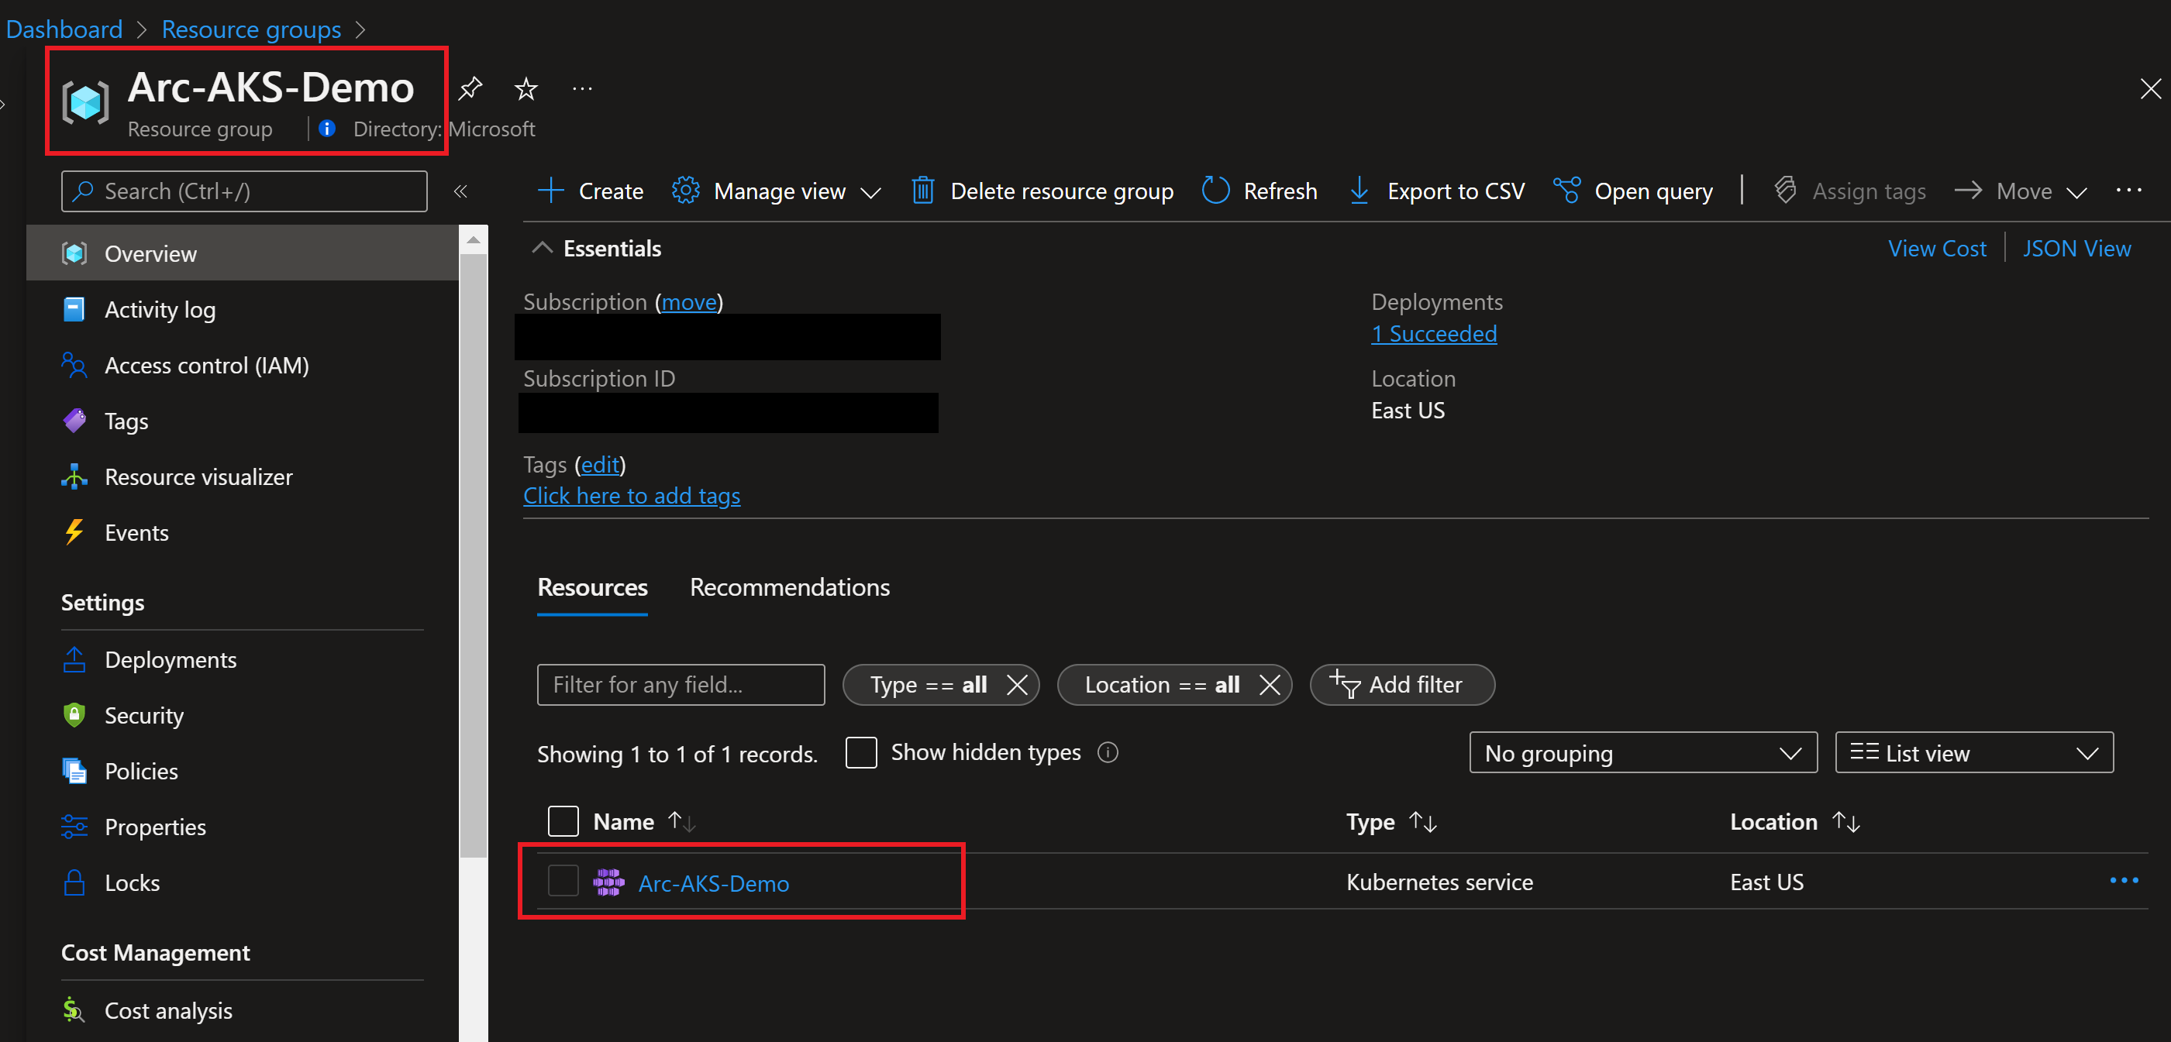
Task: Open the List view dropdown
Action: (1974, 753)
